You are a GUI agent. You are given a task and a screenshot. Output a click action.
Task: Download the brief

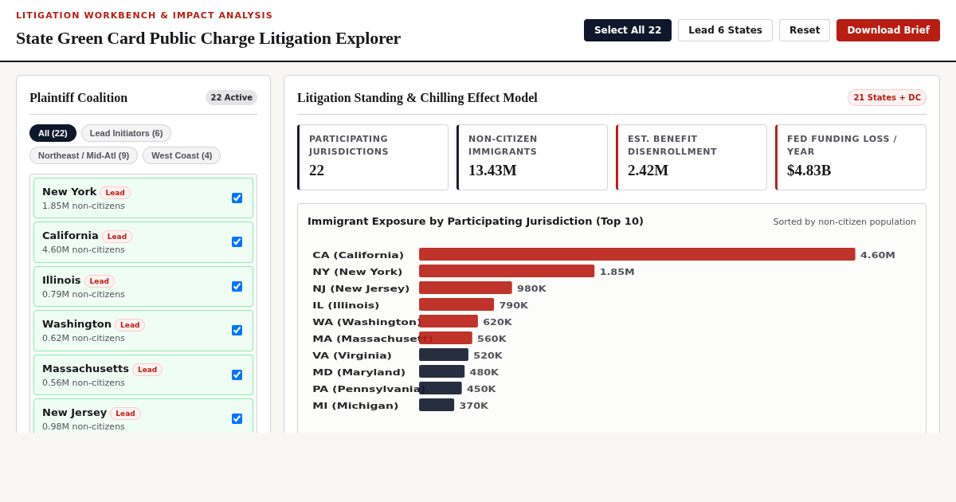888,30
